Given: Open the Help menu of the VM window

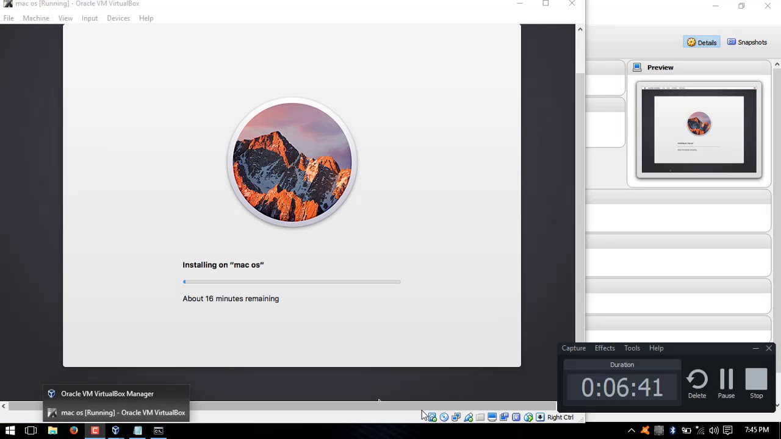Looking at the screenshot, I should point(146,18).
